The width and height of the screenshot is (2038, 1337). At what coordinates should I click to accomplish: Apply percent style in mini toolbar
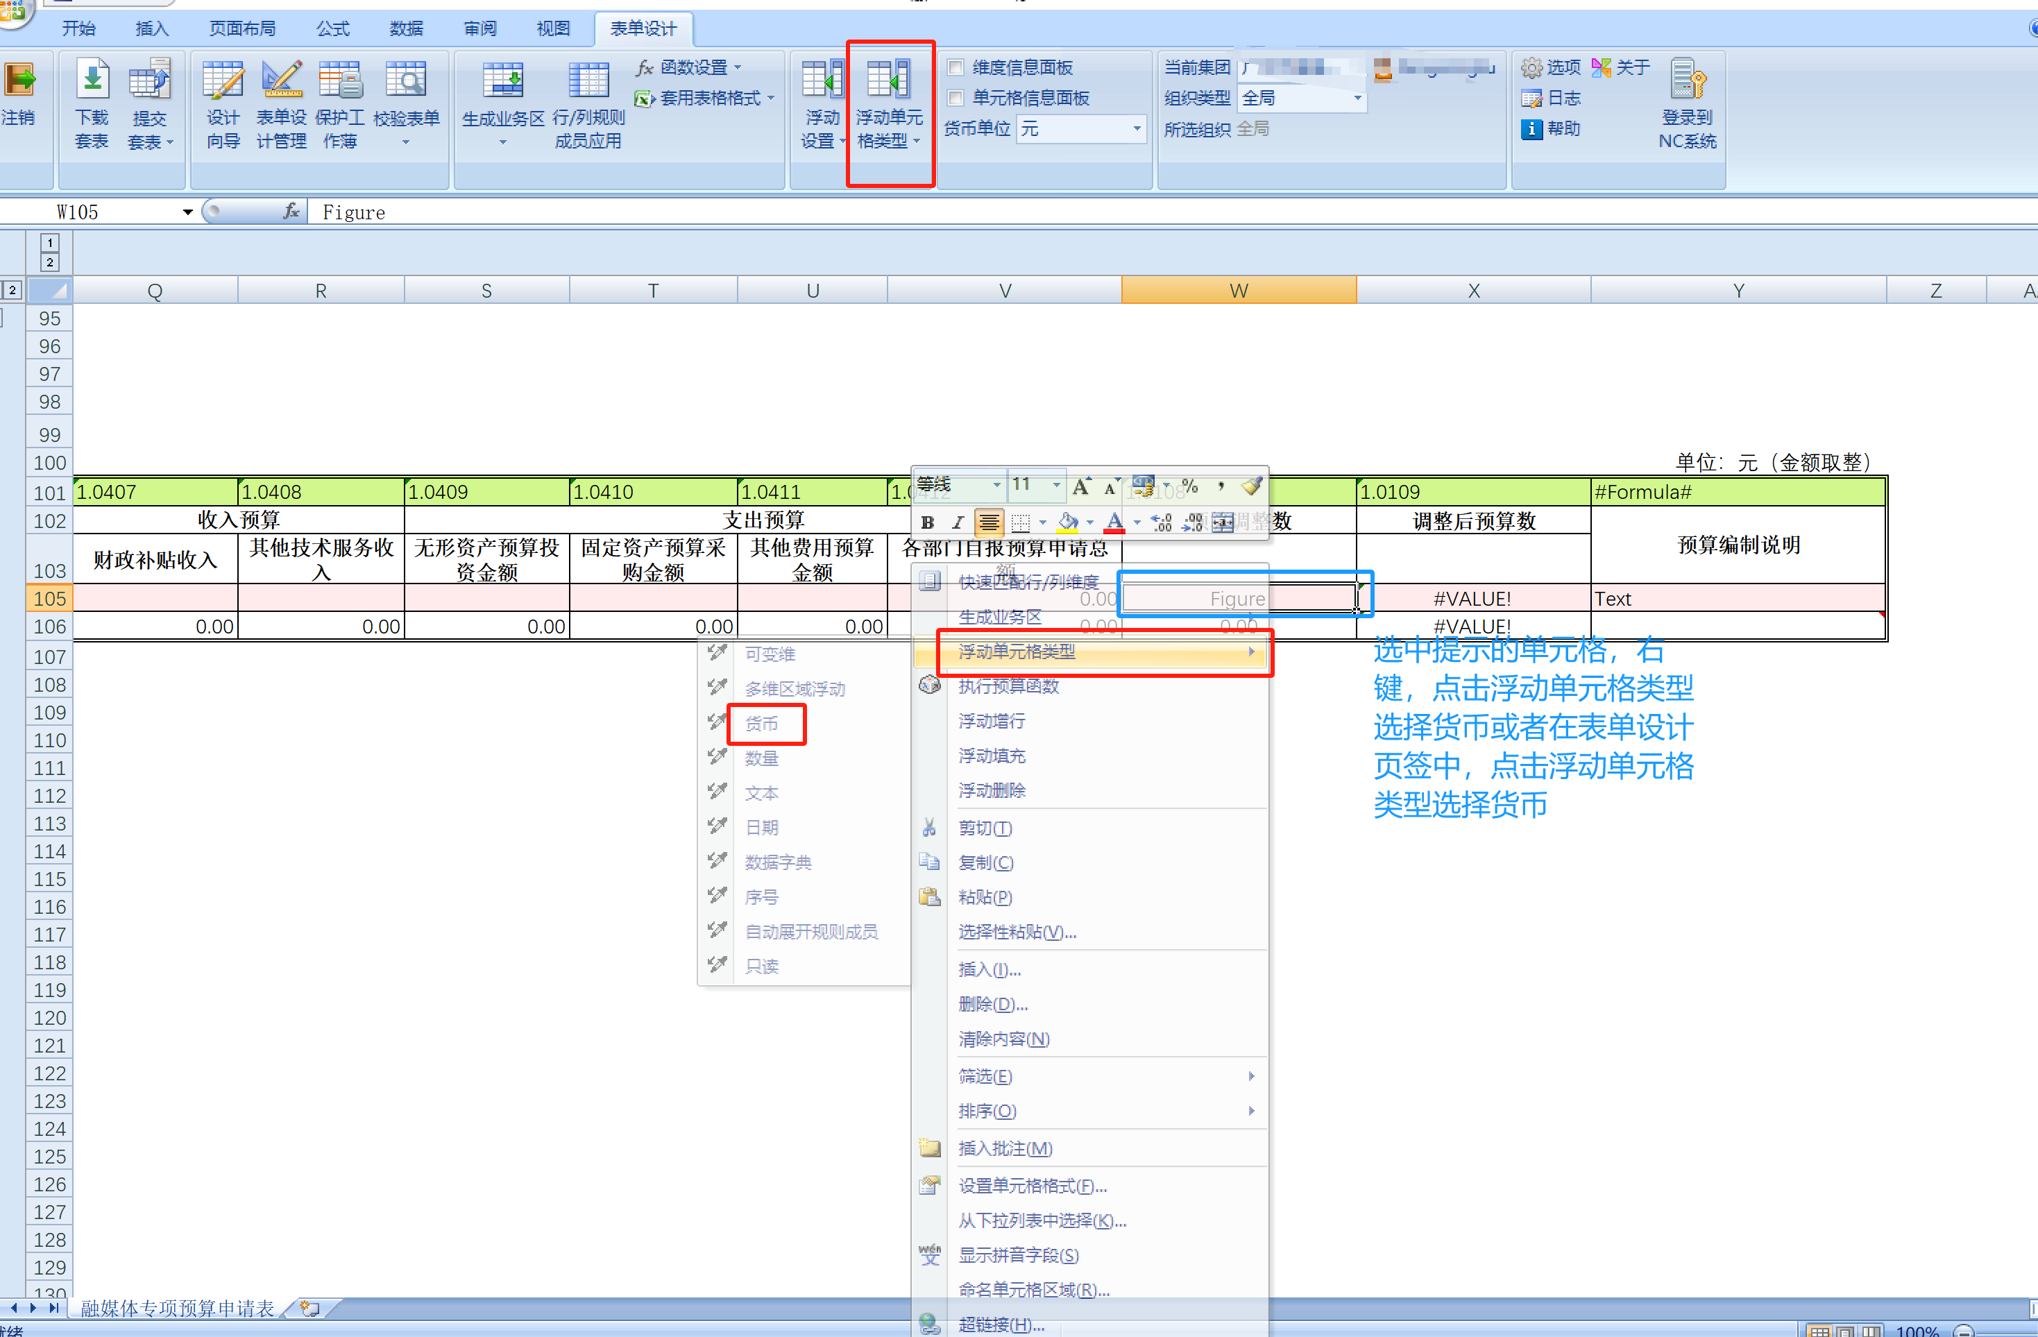[x=1189, y=486]
